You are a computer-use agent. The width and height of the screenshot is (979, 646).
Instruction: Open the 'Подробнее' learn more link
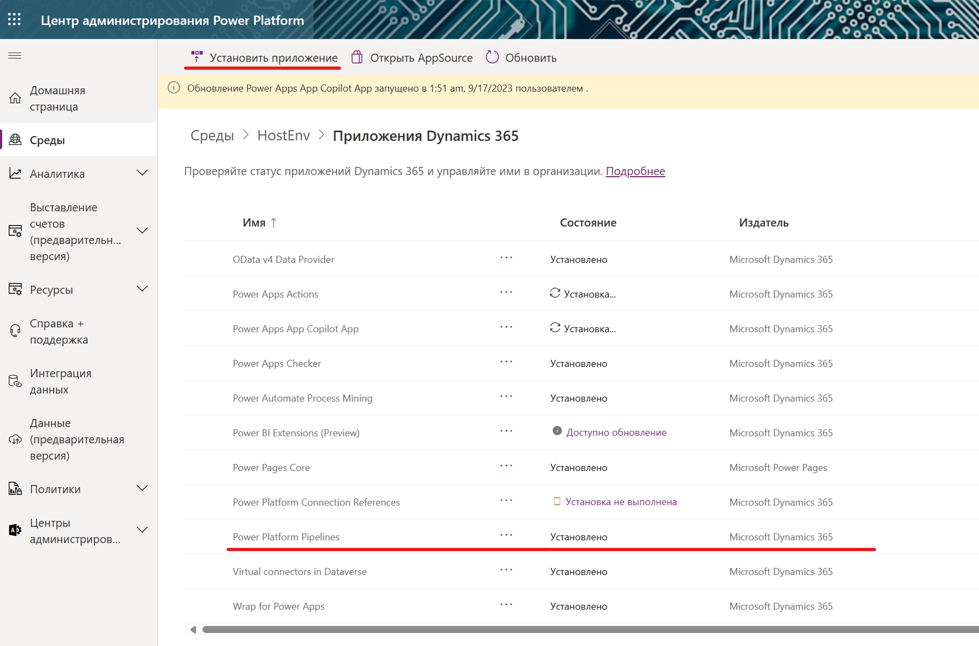coord(635,171)
